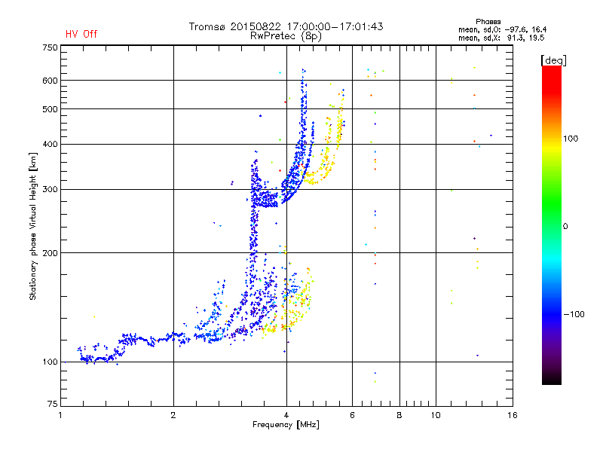Click the 75 height tick label
The width and height of the screenshot is (603, 452).
tap(52, 404)
